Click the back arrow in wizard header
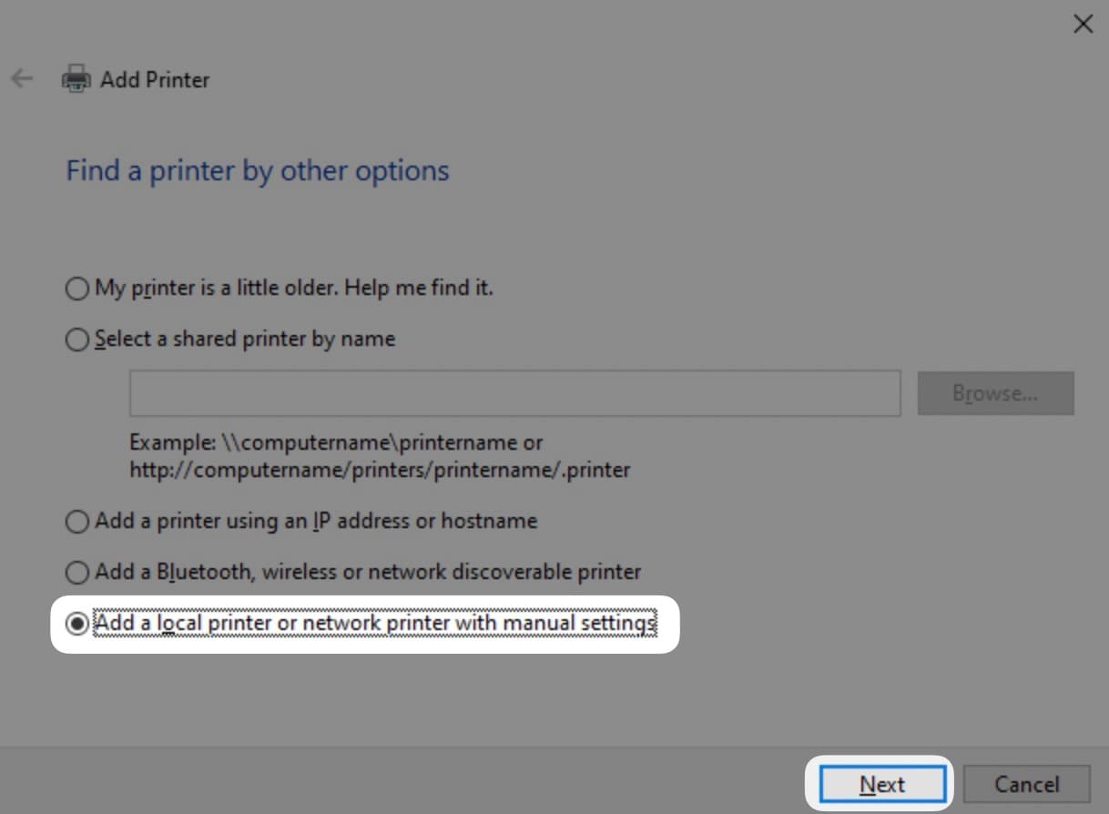 (x=22, y=79)
